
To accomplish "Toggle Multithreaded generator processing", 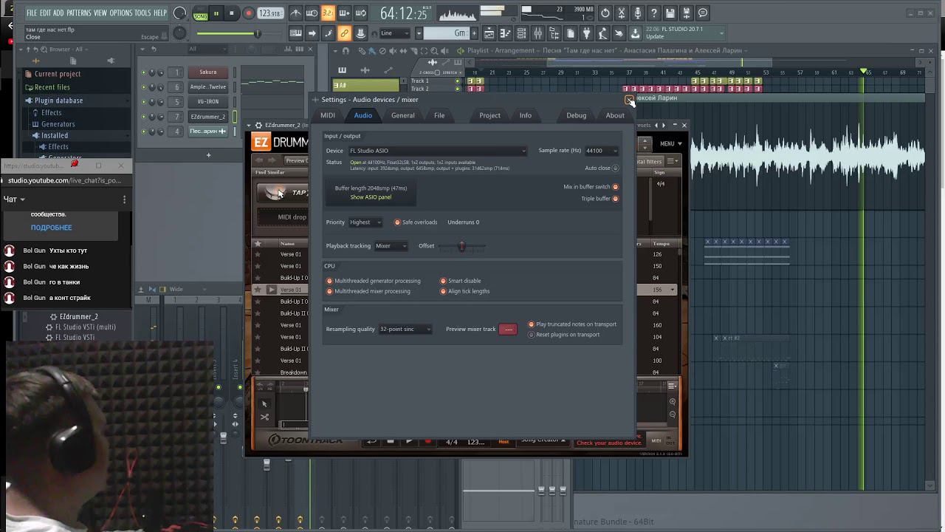I will [329, 281].
